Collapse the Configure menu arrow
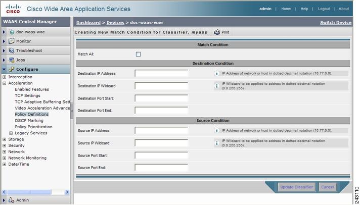 pos(4,69)
